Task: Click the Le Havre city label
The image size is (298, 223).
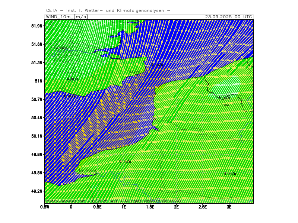Action: pyautogui.click(x=88, y=171)
